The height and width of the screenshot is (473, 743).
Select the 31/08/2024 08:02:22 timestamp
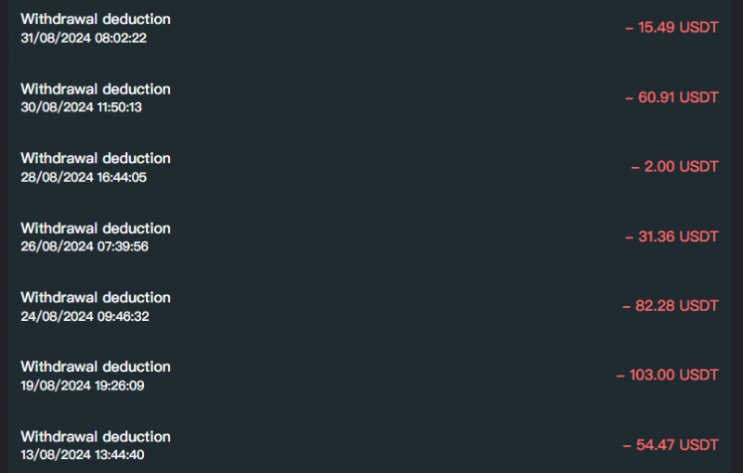[x=84, y=38]
